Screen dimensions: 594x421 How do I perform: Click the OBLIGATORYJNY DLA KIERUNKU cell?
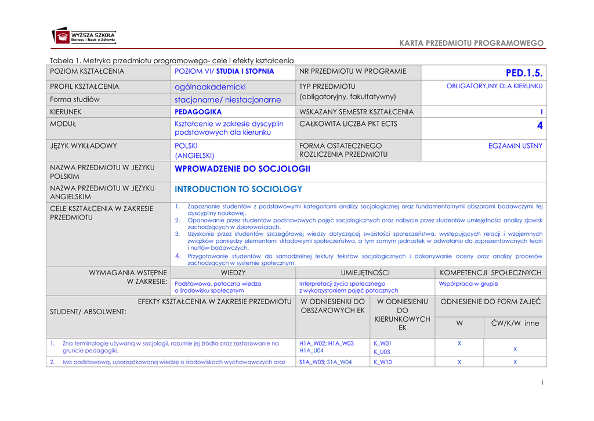494,86
